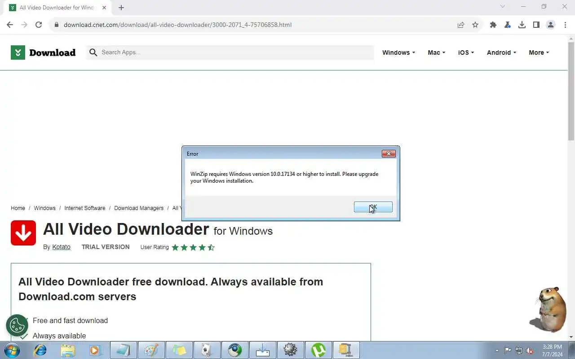View site information lock icon

click(x=57, y=25)
